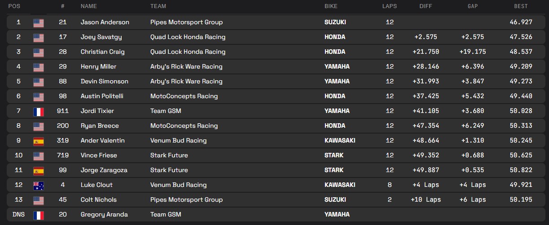Viewport: 549px width, 225px height.
Task: Click the US flag beside Jason Anderson
Action: pos(39,22)
